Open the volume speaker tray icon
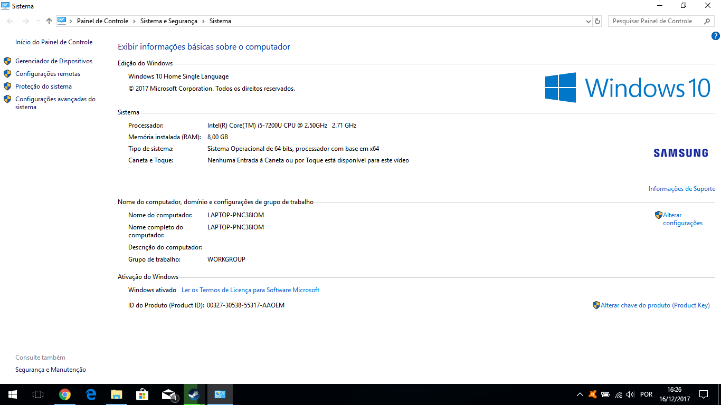This screenshot has width=721, height=405. 630,394
